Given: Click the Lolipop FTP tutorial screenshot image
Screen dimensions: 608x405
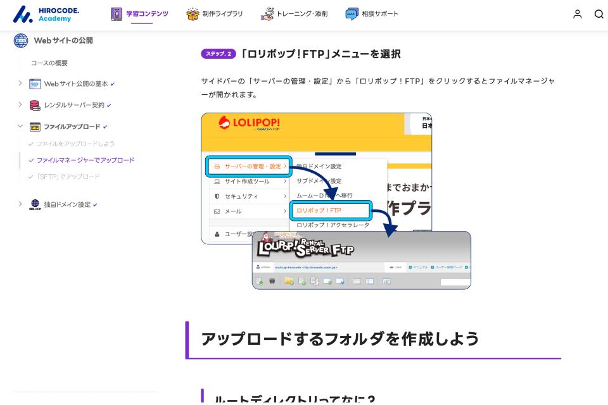Looking at the screenshot, I should (336, 201).
